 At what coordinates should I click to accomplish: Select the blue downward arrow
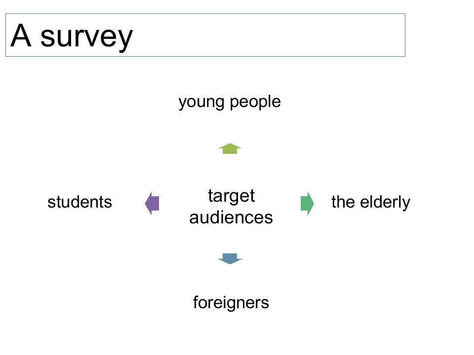coord(230,259)
